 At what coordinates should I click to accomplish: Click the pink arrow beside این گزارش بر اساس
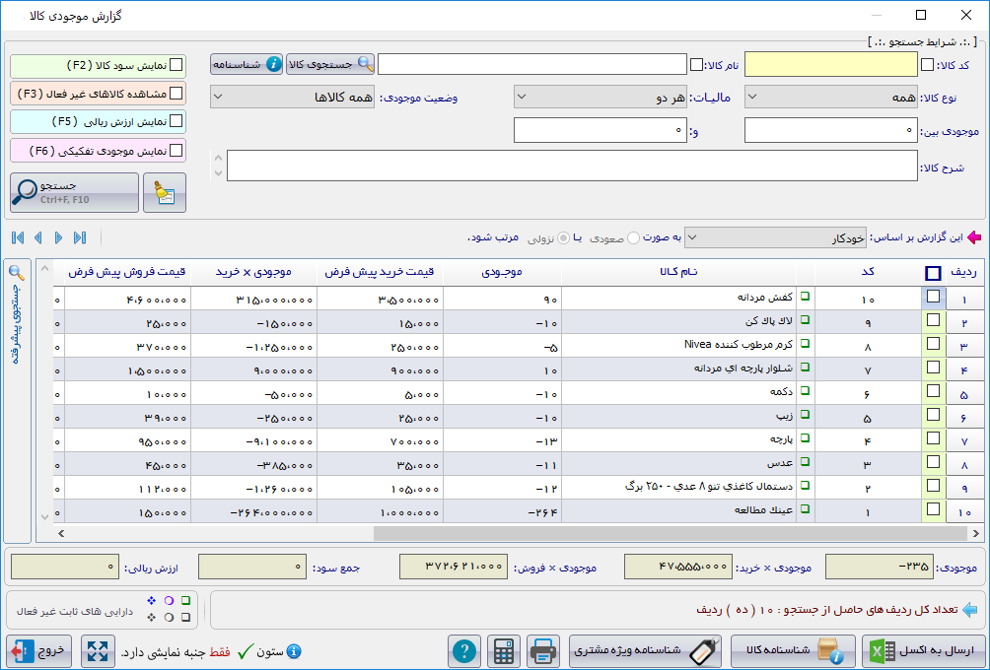975,237
